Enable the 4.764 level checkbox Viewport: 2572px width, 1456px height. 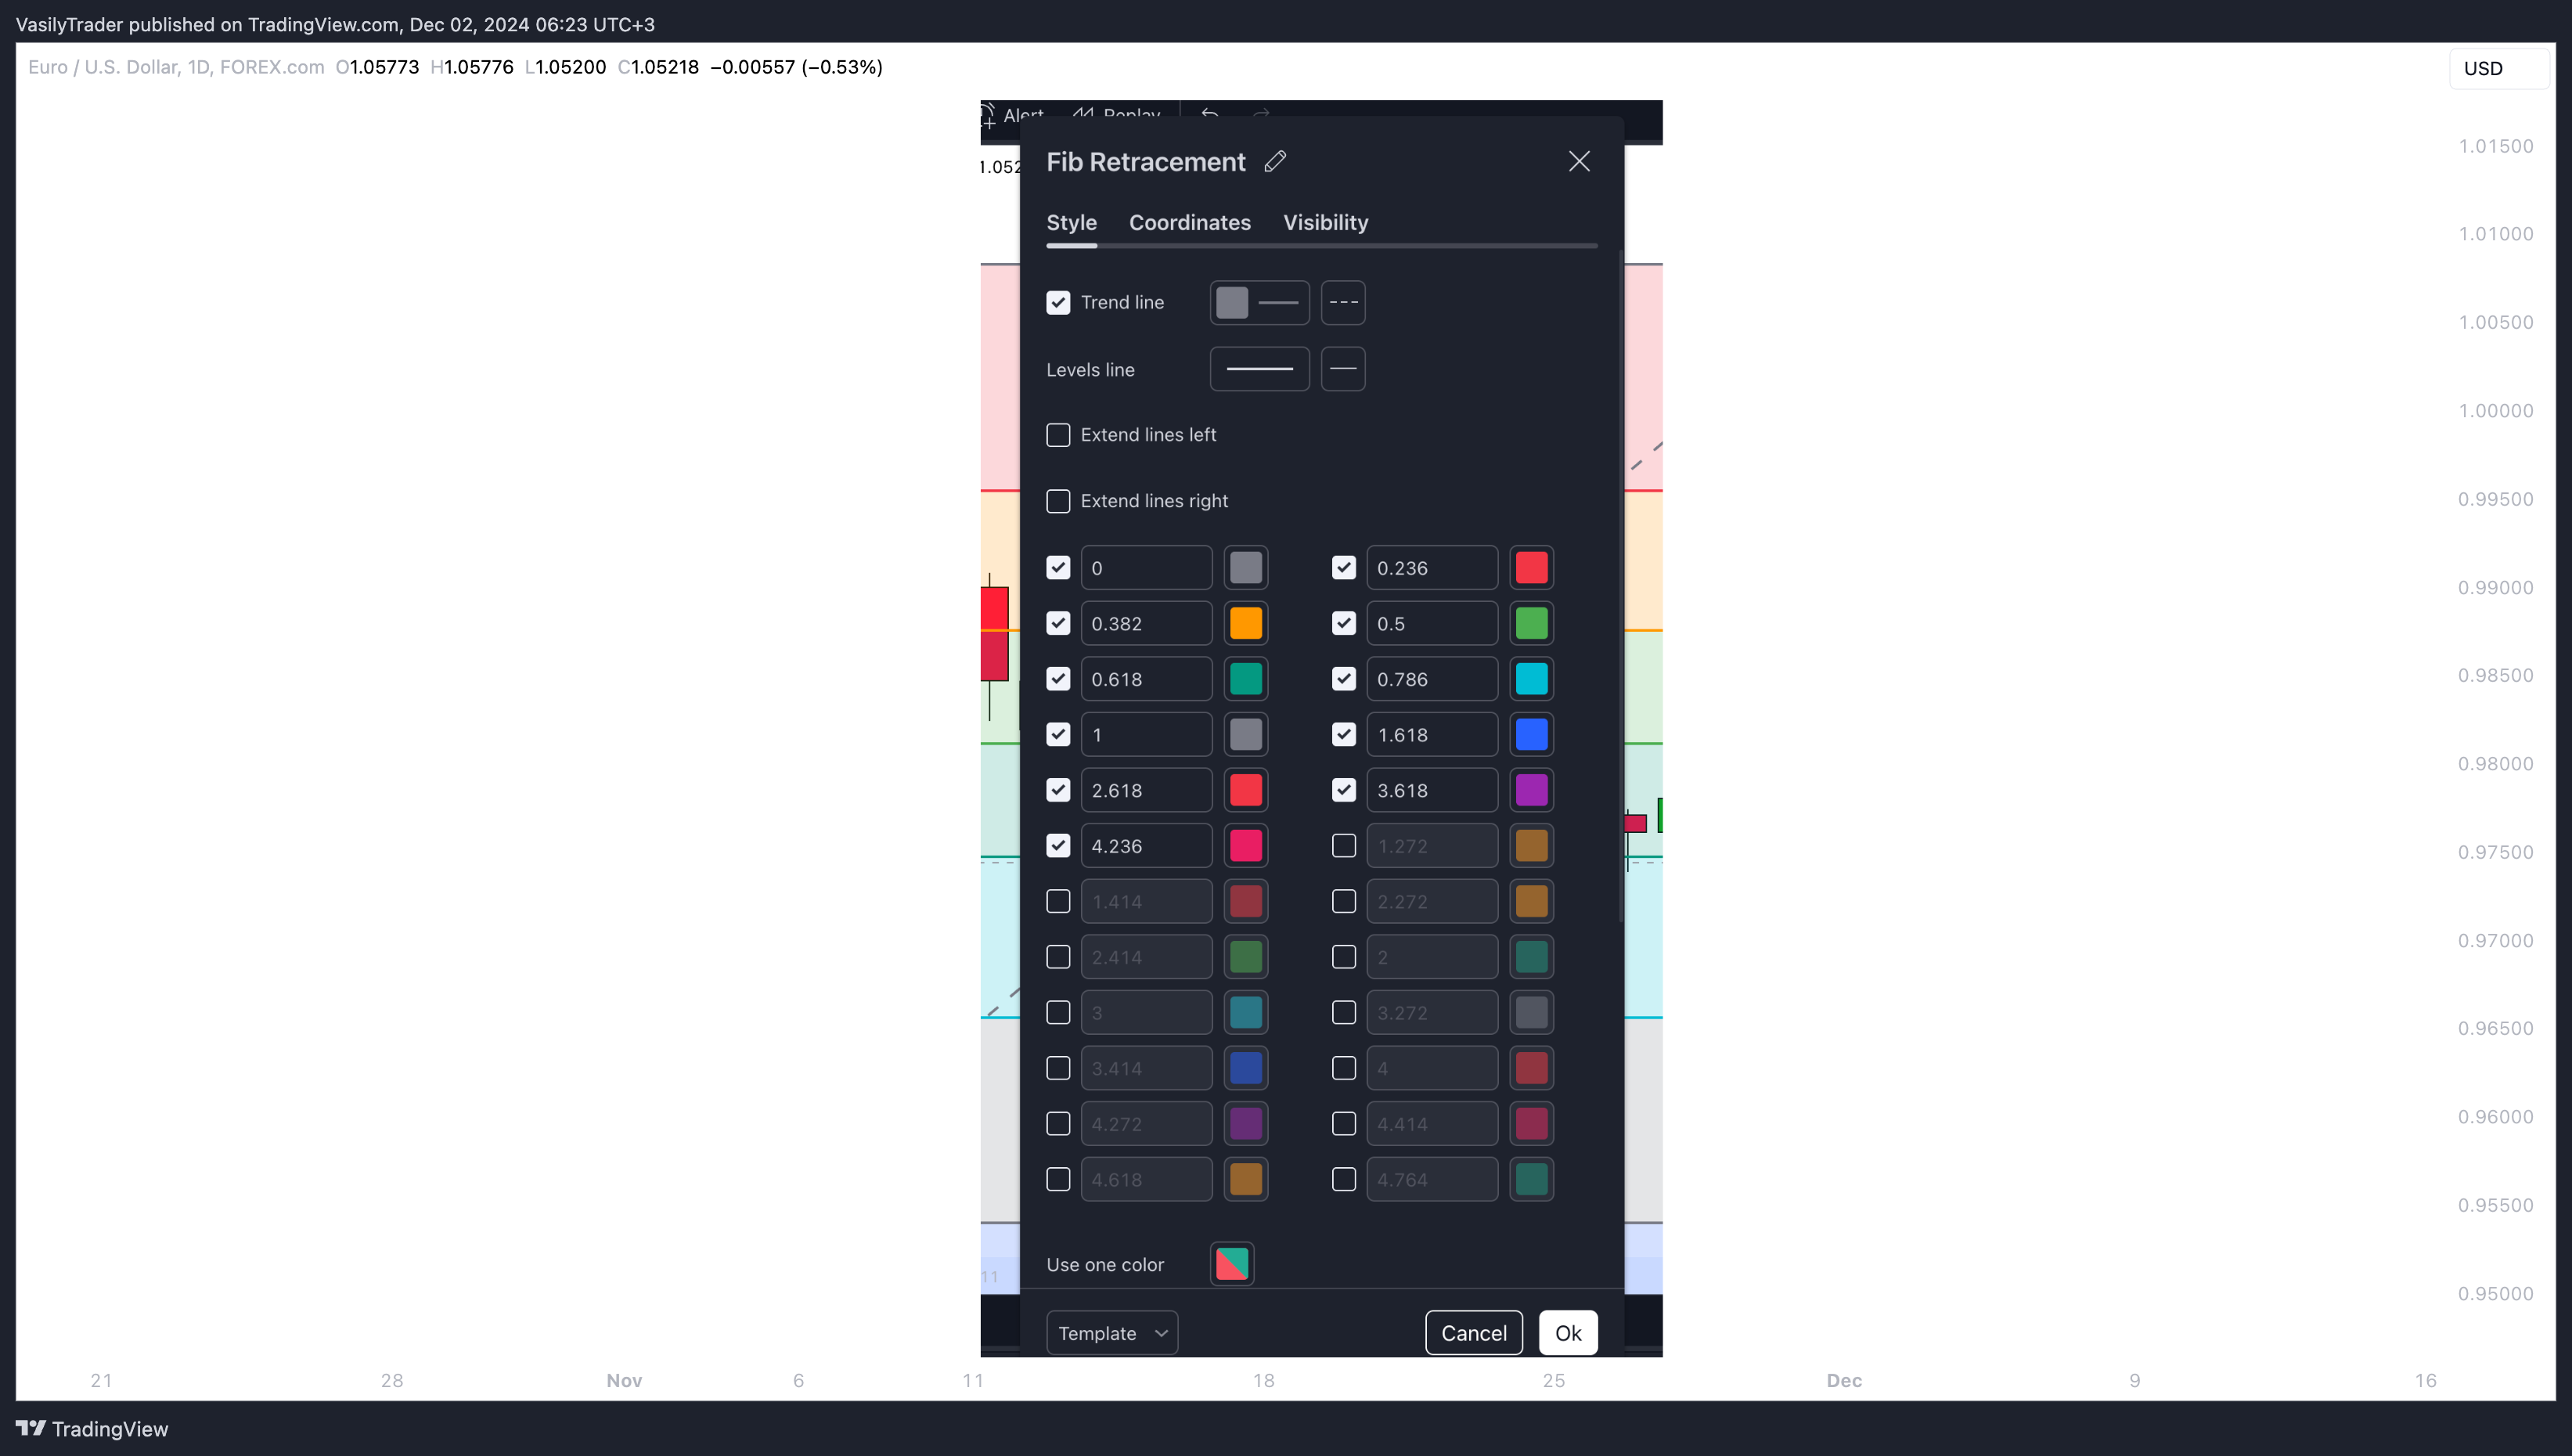(x=1343, y=1180)
